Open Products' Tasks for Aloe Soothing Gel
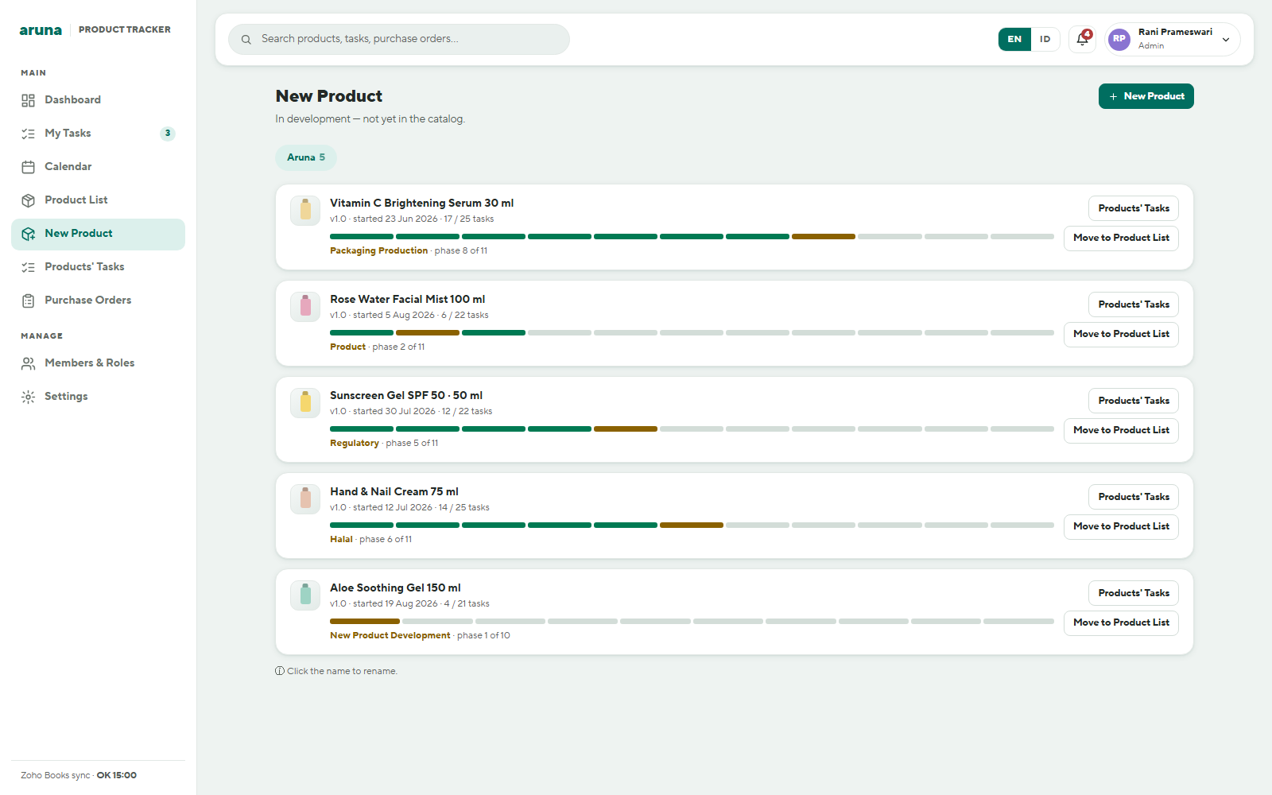The width and height of the screenshot is (1272, 795). [x=1134, y=593]
